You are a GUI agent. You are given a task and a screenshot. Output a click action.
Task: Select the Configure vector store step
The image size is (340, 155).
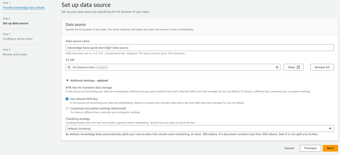[x=18, y=39]
